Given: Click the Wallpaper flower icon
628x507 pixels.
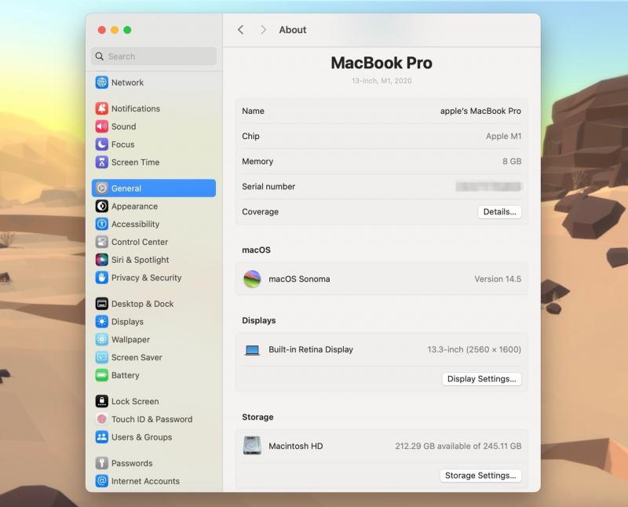Looking at the screenshot, I should [102, 340].
